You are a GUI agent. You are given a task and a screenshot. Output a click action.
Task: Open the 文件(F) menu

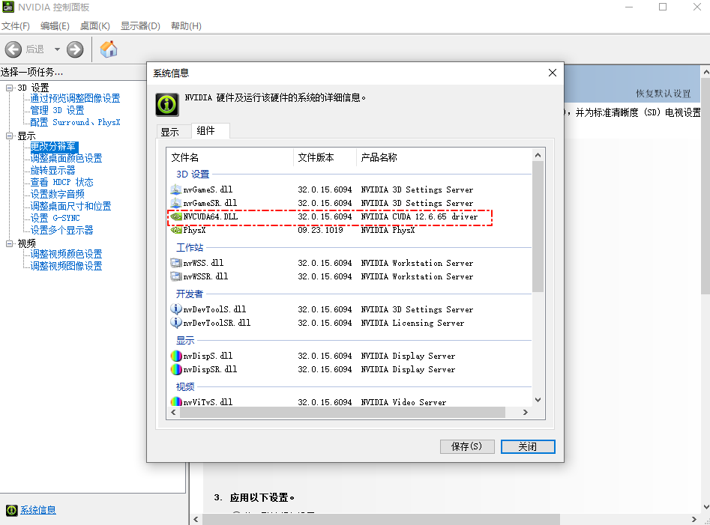click(16, 25)
